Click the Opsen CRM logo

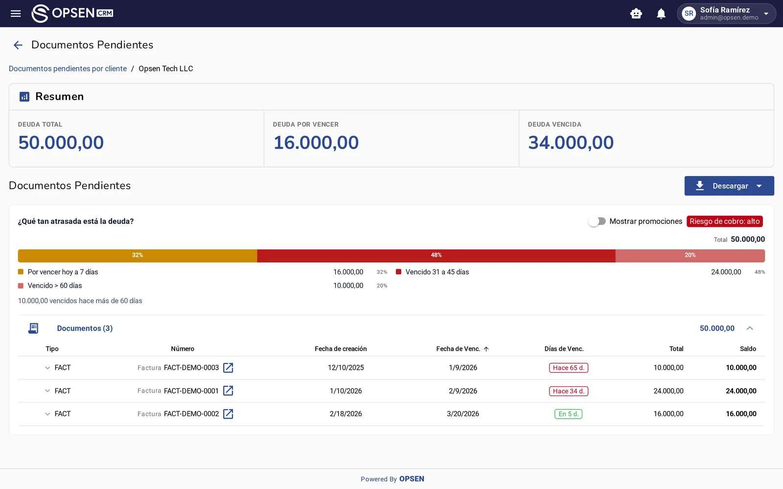point(72,13)
